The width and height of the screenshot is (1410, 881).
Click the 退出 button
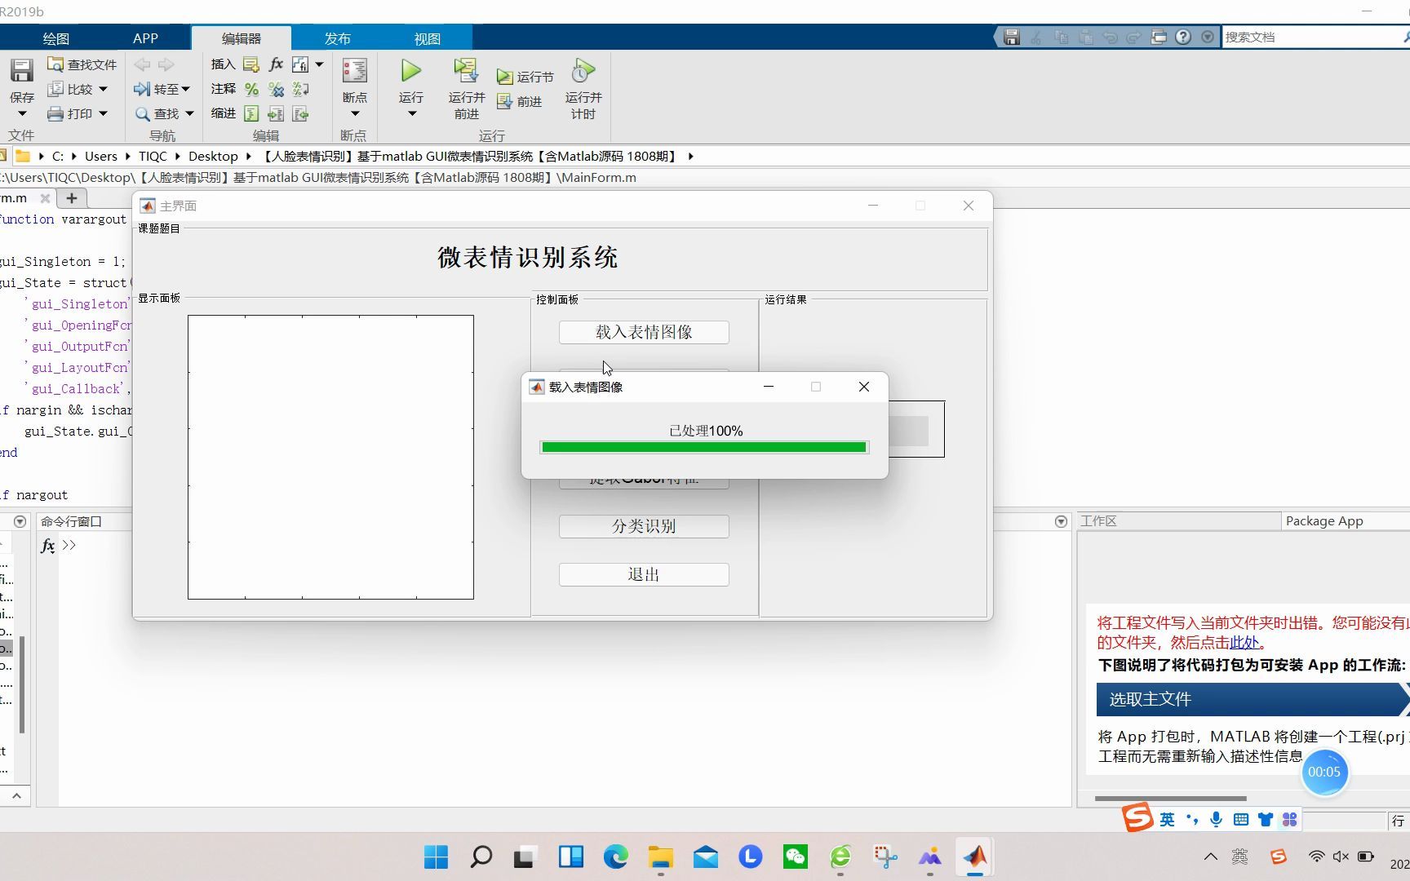(x=644, y=574)
